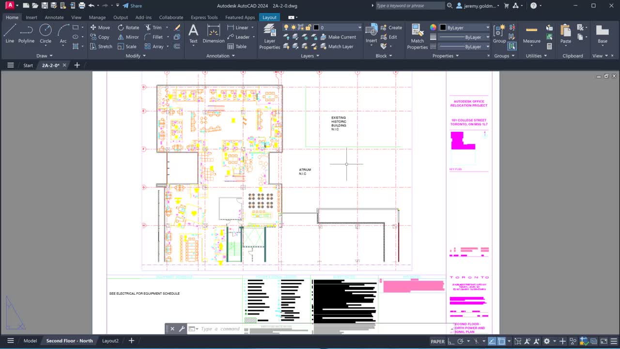Open the layer selection dropdown
Viewport: 620px width, 349px height.
click(x=359, y=27)
